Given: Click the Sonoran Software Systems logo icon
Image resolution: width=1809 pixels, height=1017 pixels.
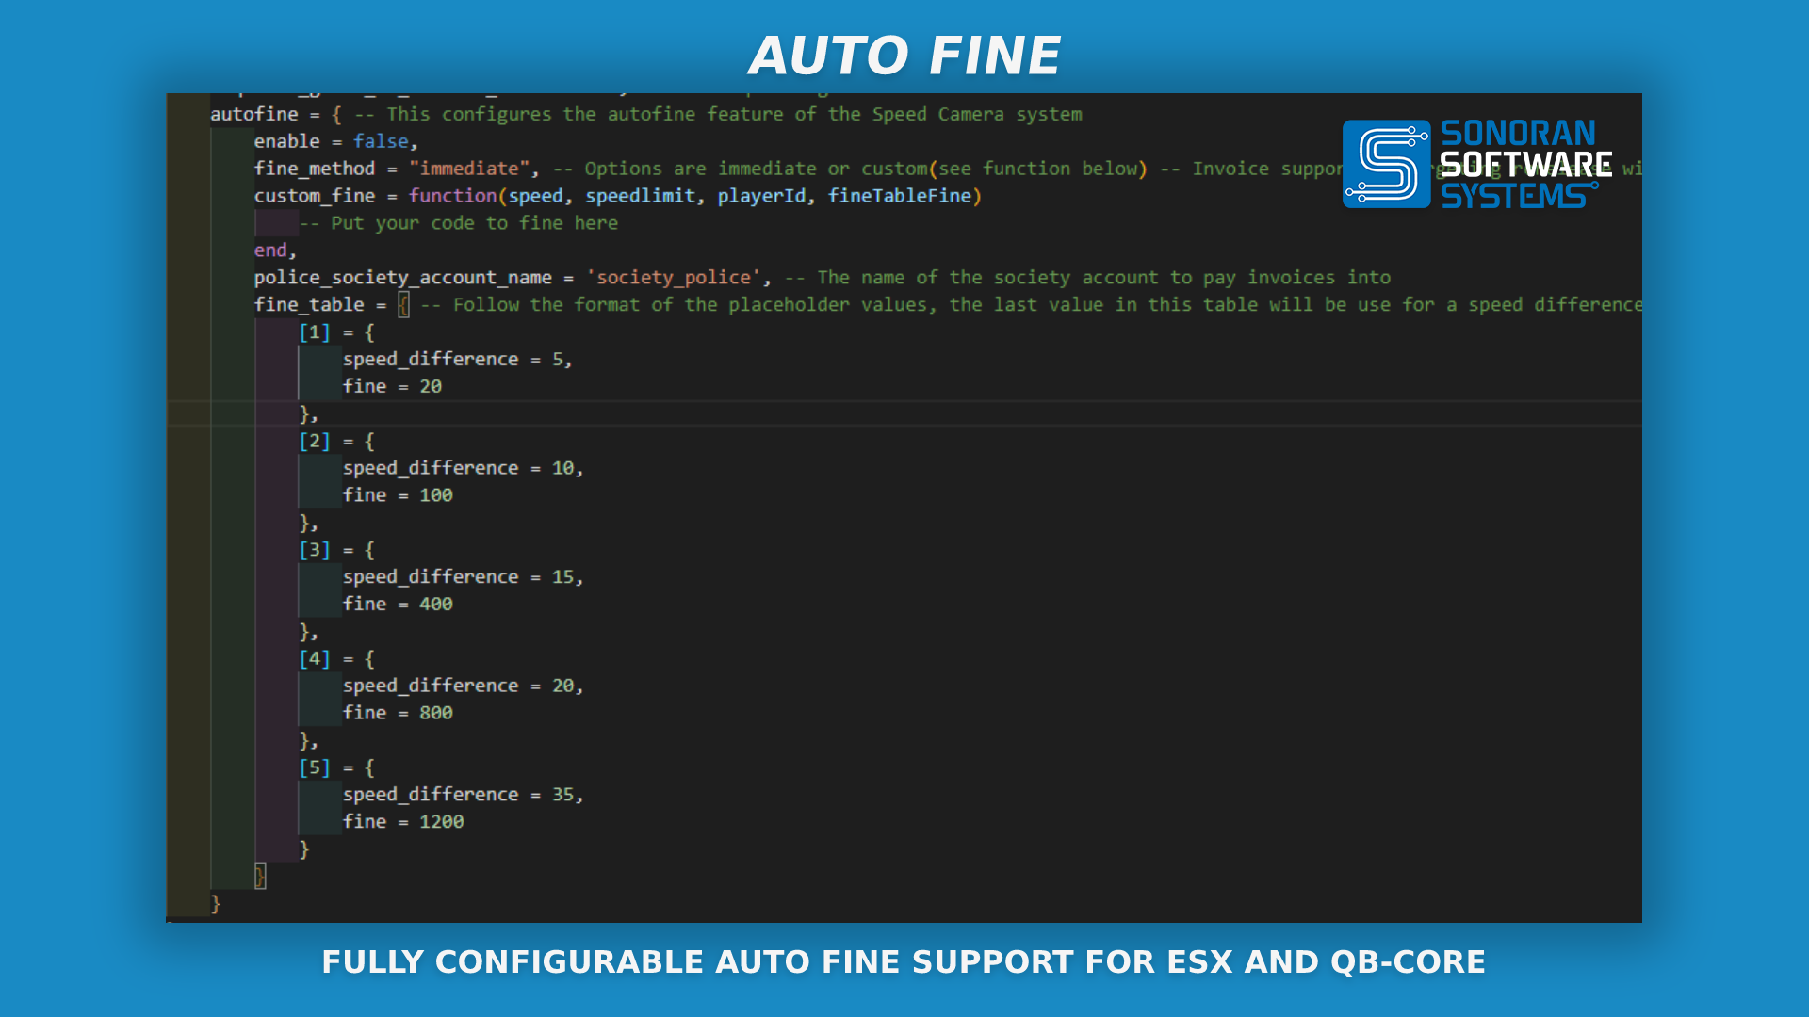Looking at the screenshot, I should 1386,164.
